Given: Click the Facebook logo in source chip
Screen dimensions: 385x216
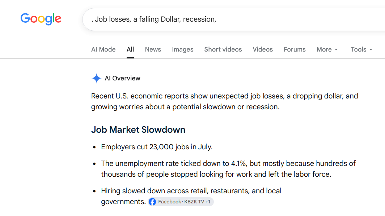Looking at the screenshot, I should (152, 202).
